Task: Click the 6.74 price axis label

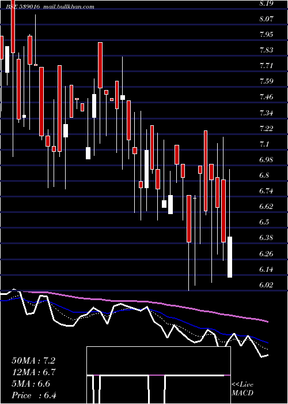Action: click(267, 191)
